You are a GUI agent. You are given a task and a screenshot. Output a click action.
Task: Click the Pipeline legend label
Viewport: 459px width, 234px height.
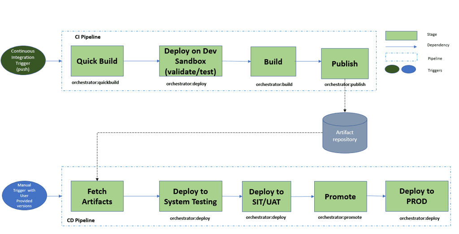coord(435,59)
